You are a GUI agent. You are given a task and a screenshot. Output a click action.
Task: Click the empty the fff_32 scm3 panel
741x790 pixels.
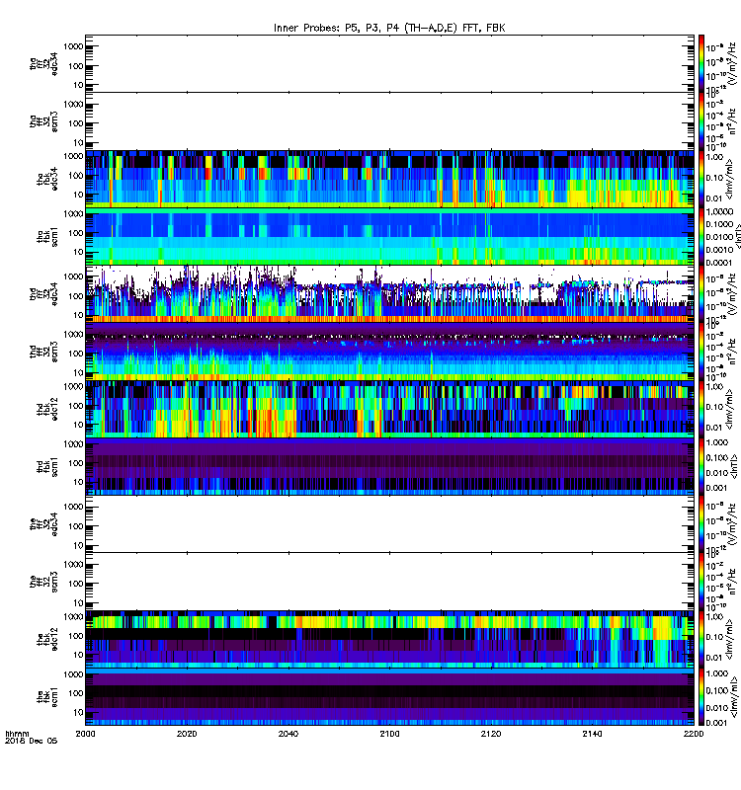point(389,582)
